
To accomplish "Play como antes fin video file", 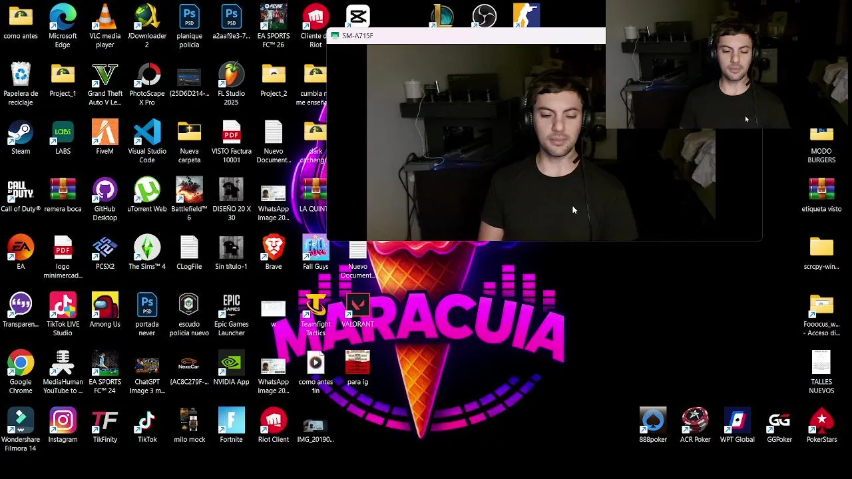I will 316,372.
